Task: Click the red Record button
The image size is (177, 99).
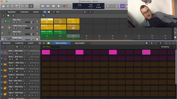Action: click(64, 6)
